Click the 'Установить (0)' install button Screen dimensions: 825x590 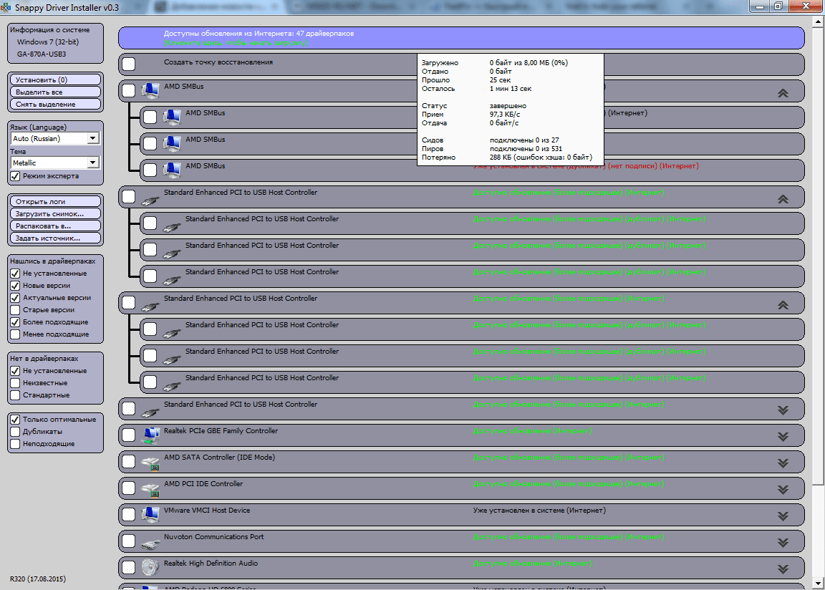click(55, 80)
